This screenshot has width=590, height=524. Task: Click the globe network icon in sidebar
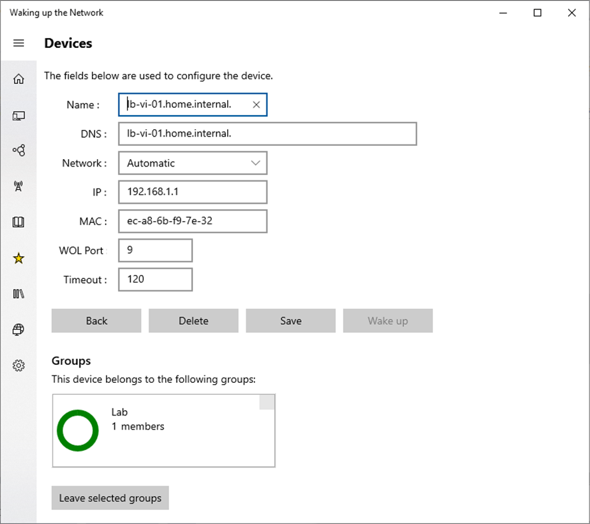pyautogui.click(x=19, y=330)
